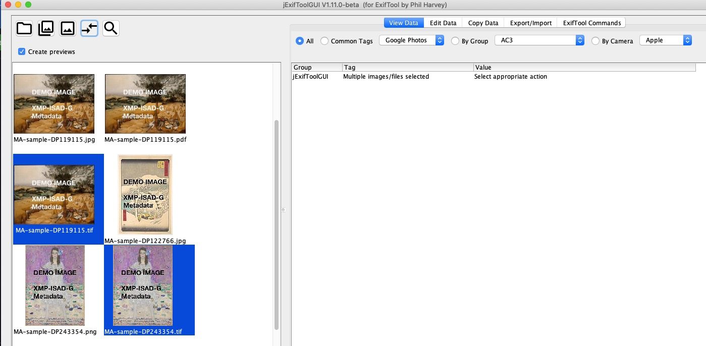Screen dimensions: 706x346
Task: Disable the Create previews checkbox
Action: pos(21,51)
